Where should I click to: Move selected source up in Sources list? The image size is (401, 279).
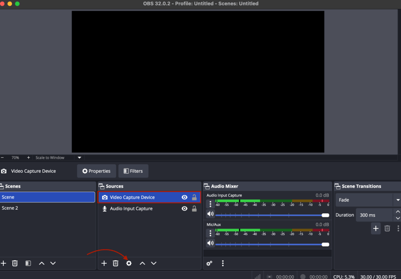142,263
